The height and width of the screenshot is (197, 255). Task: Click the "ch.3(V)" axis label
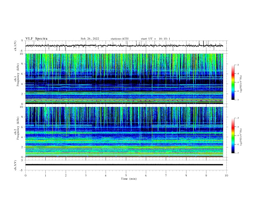pos(15,165)
